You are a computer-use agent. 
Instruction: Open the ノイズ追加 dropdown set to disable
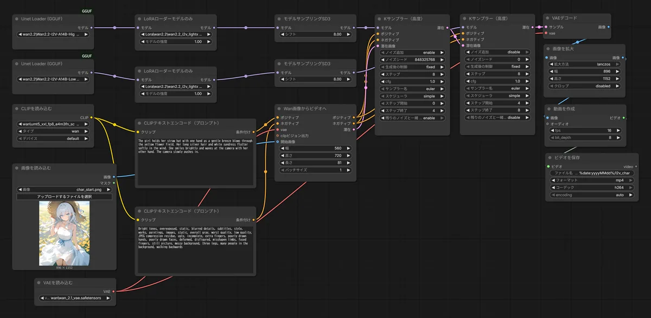(497, 52)
